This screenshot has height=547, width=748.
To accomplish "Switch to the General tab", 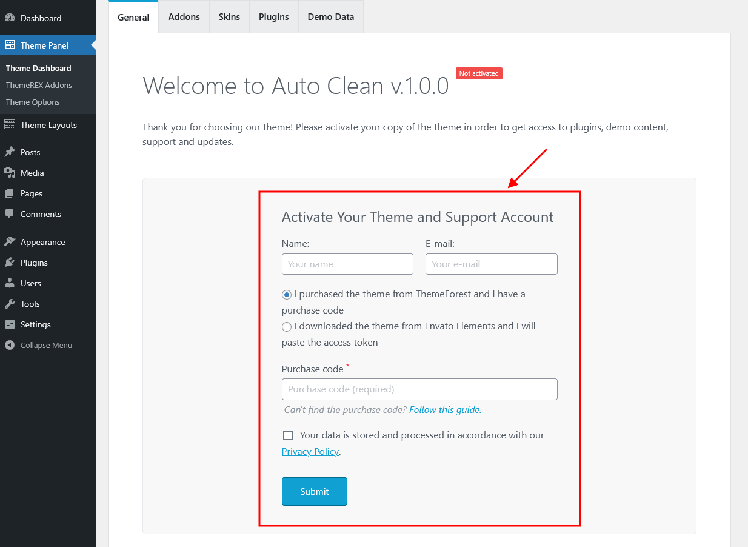I will tap(133, 17).
